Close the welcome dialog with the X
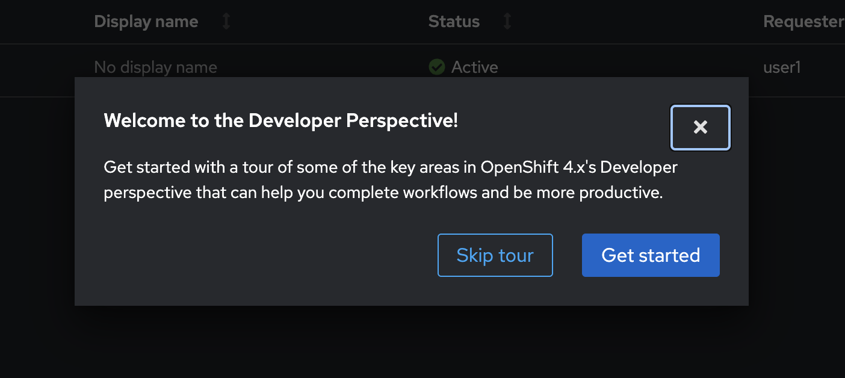Viewport: 845px width, 378px height. click(x=700, y=128)
